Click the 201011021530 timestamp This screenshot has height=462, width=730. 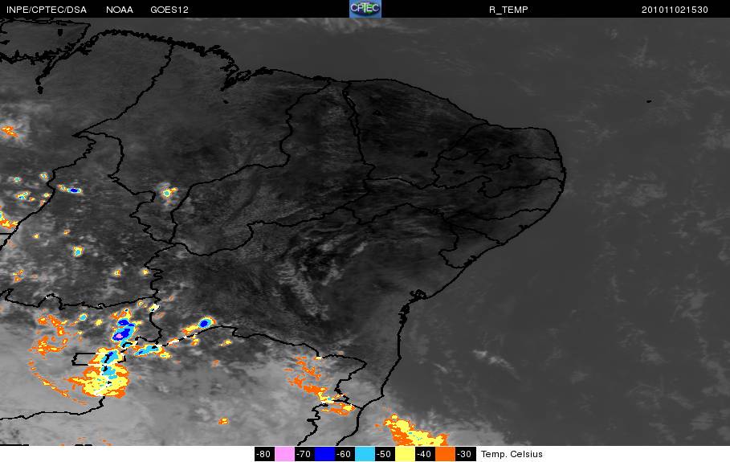[x=675, y=10]
